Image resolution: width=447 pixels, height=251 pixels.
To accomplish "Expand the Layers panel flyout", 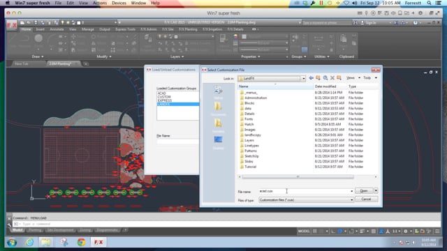I will pos(177,56).
